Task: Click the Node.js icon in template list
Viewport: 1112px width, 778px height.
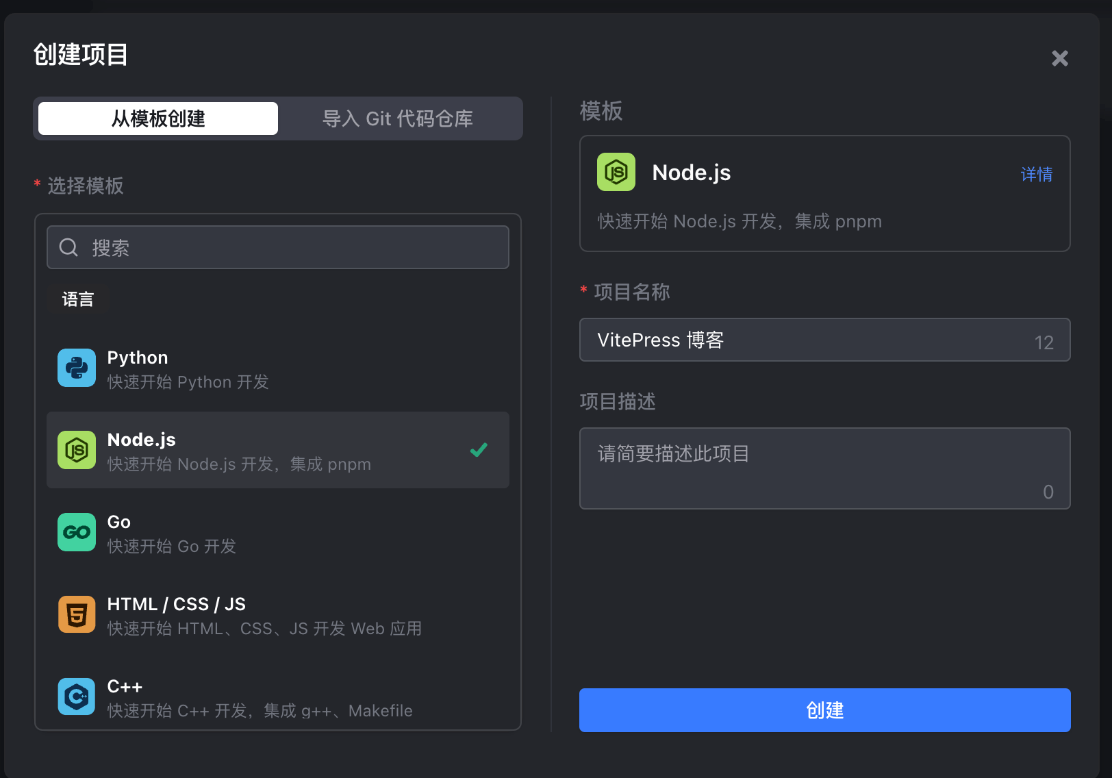Action: 77,450
